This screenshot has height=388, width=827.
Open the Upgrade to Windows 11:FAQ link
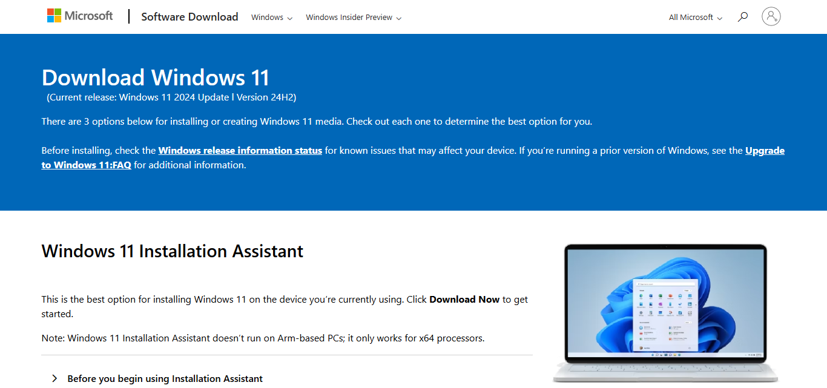pyautogui.click(x=765, y=150)
